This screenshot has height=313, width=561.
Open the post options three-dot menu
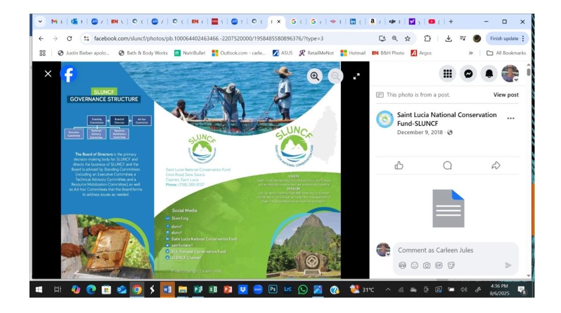(510, 118)
